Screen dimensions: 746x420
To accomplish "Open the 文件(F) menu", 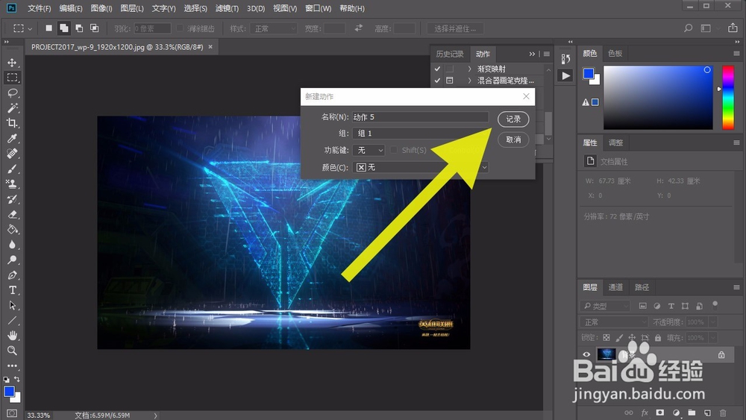I will 39,8.
